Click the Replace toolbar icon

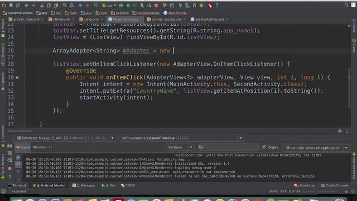tap(71, 5)
